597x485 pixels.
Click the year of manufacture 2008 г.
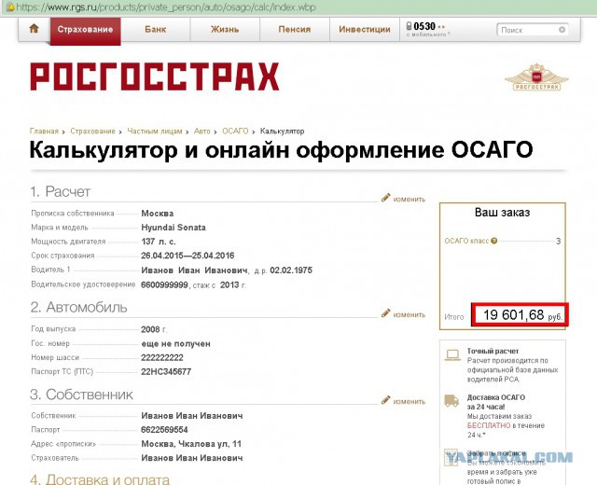[154, 329]
